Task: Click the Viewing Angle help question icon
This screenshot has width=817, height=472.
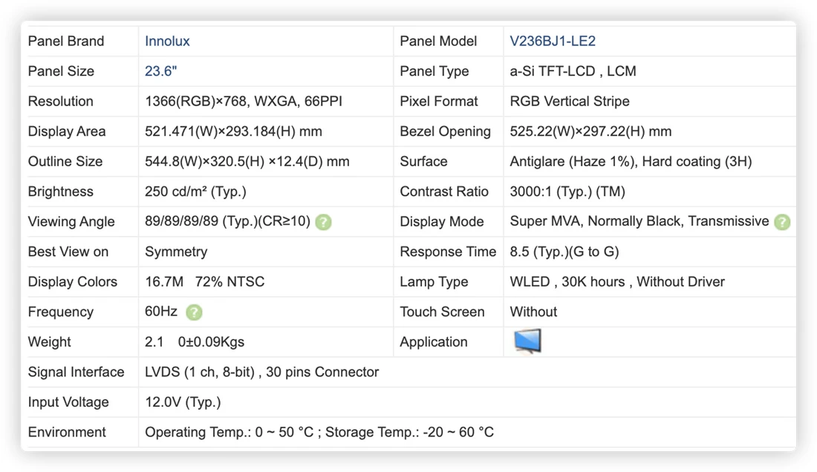Action: click(x=323, y=222)
